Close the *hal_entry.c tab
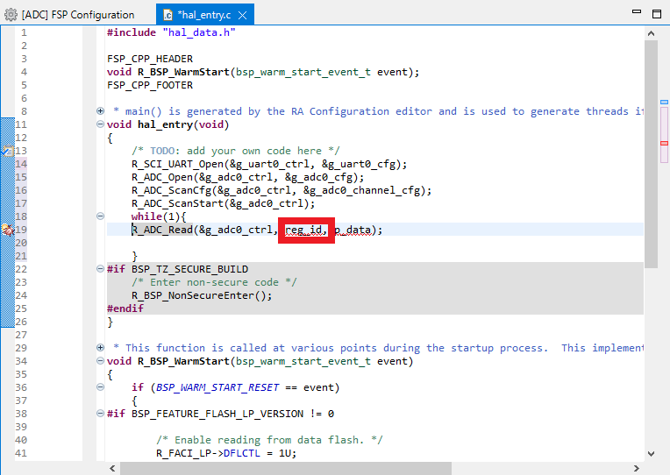 [242, 16]
